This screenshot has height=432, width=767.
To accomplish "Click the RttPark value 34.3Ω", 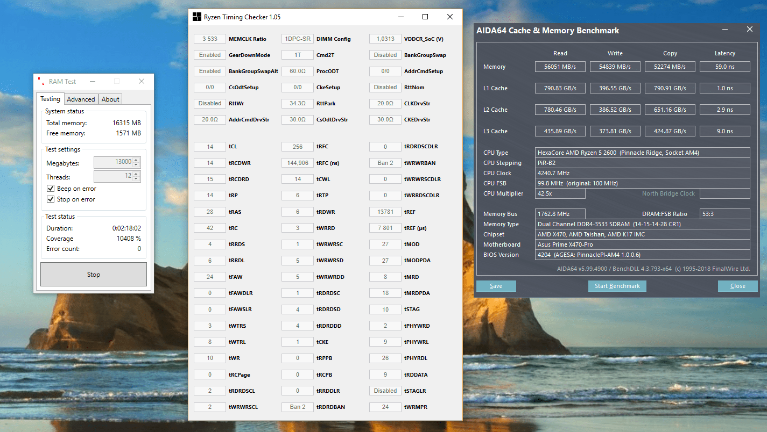I will coord(298,103).
